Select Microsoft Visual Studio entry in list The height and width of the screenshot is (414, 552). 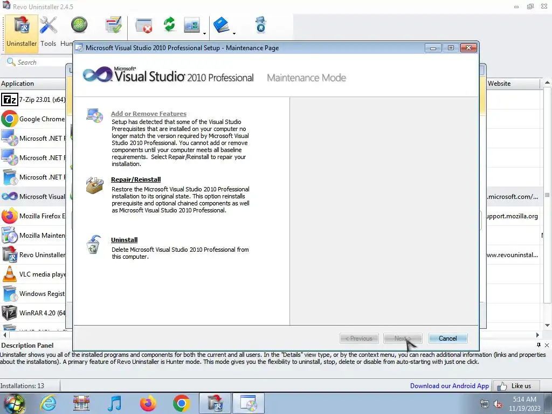click(x=33, y=196)
